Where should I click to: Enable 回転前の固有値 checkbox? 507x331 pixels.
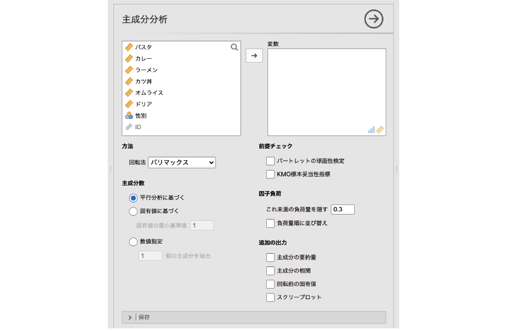click(271, 284)
